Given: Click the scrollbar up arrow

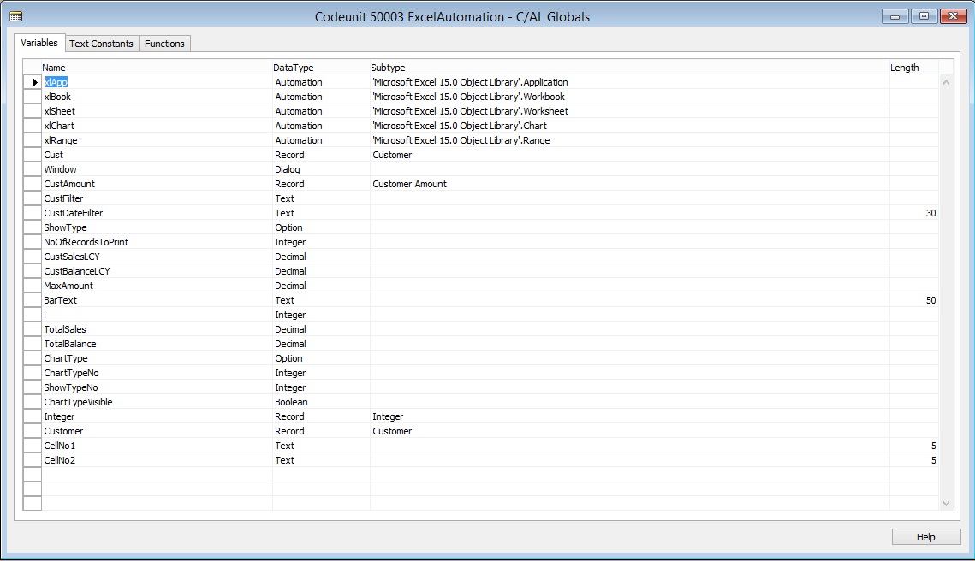Looking at the screenshot, I should (x=946, y=82).
